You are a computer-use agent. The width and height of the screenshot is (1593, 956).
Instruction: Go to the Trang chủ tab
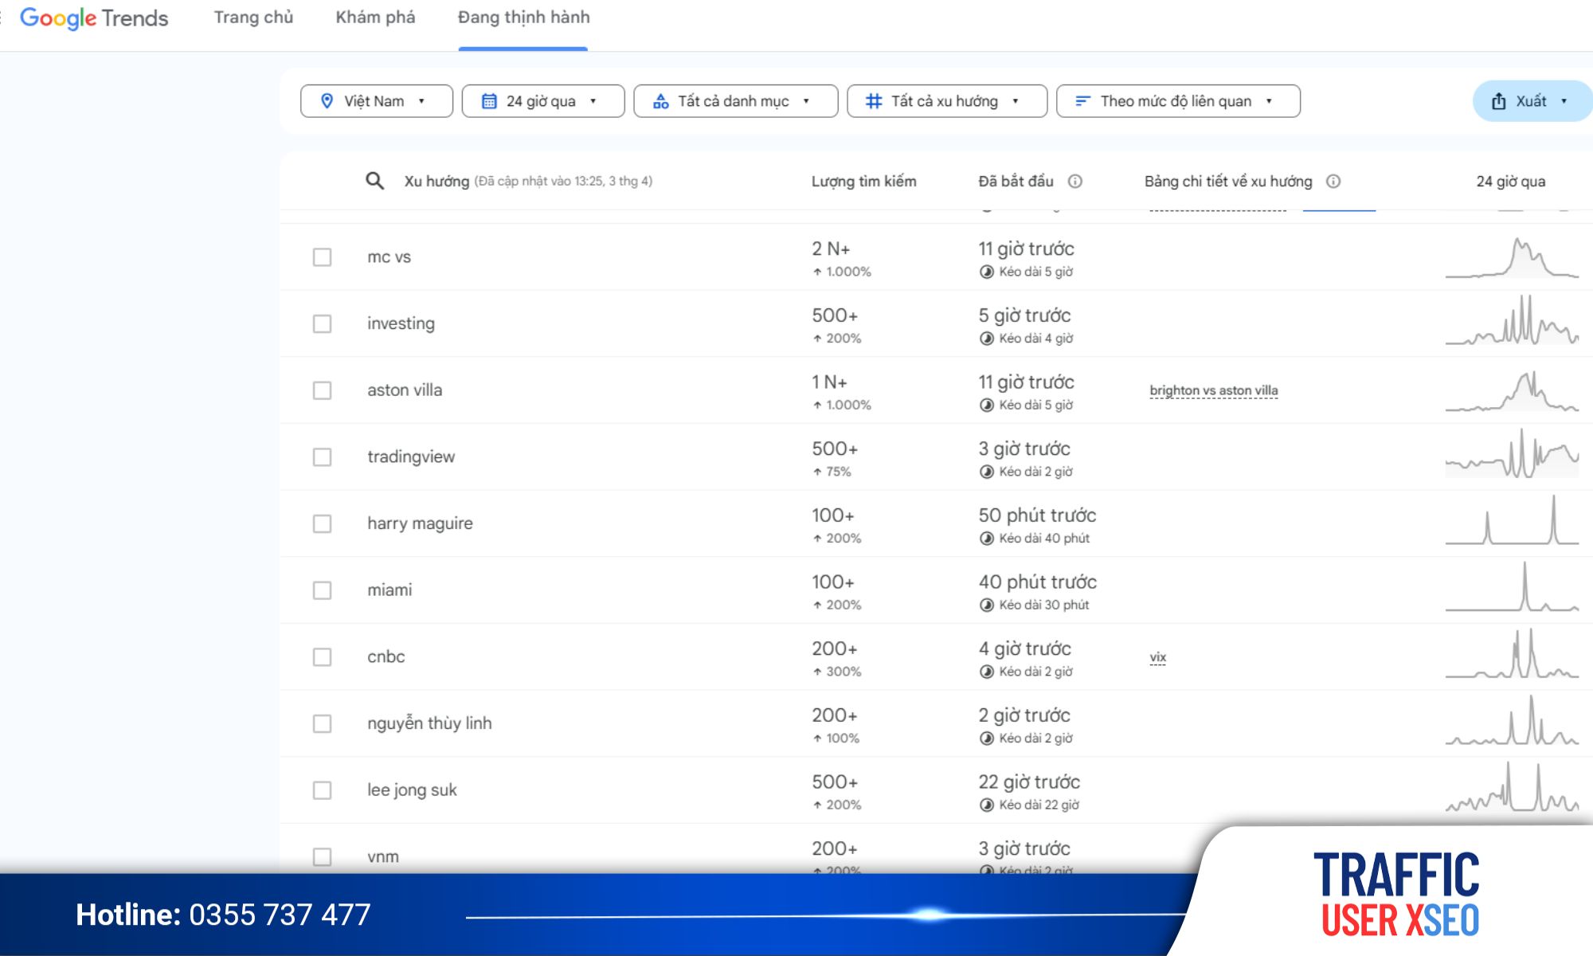pyautogui.click(x=253, y=18)
